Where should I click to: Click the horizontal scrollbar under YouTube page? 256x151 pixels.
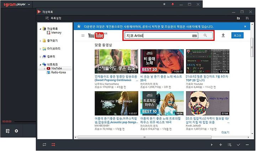[x=144, y=137]
